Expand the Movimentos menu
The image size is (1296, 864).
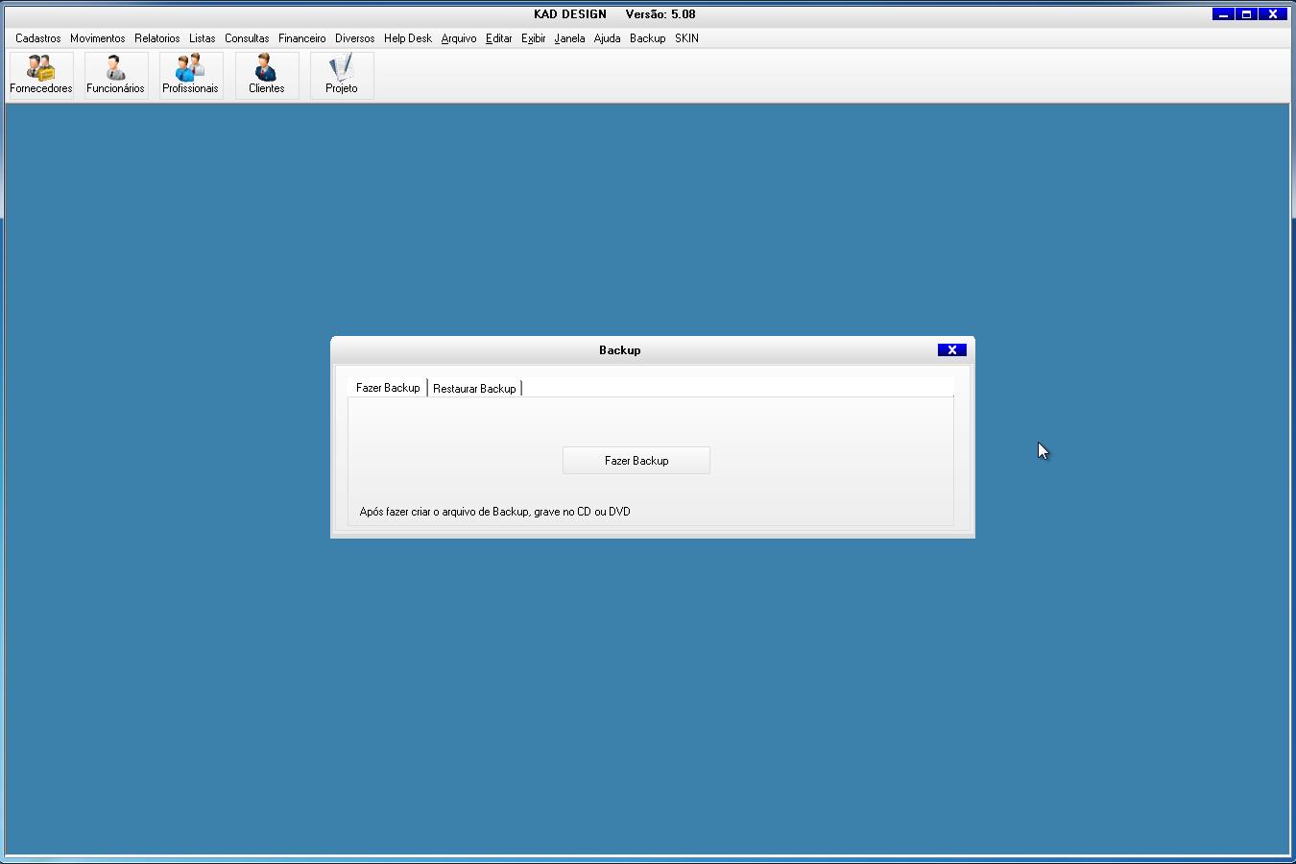pyautogui.click(x=97, y=38)
